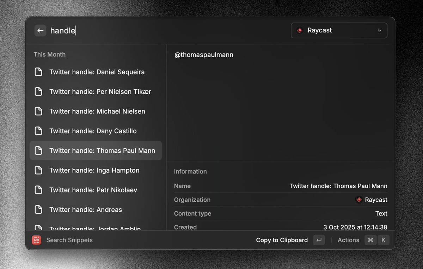The height and width of the screenshot is (269, 423).
Task: Click Copy to Clipboard button
Action: point(282,240)
